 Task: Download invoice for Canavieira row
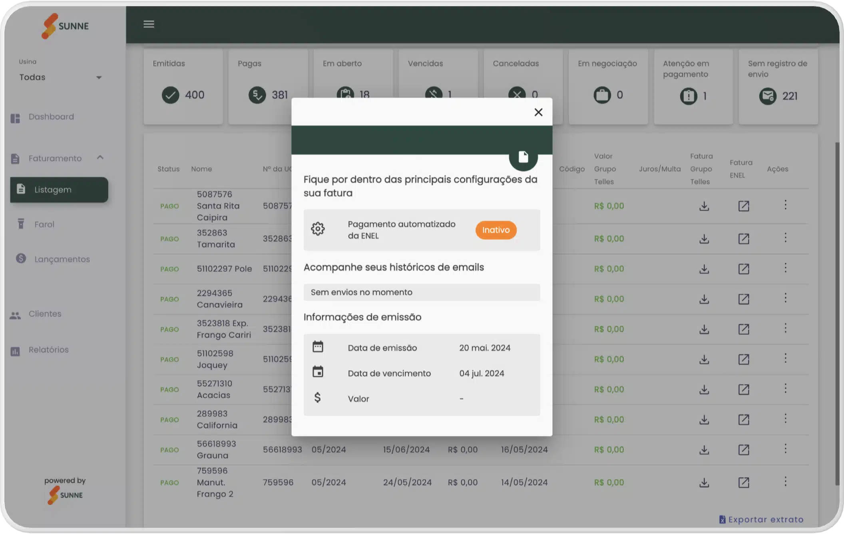pos(704,299)
